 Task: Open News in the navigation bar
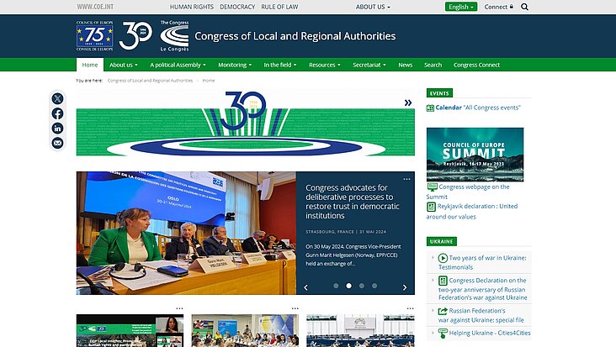(405, 65)
